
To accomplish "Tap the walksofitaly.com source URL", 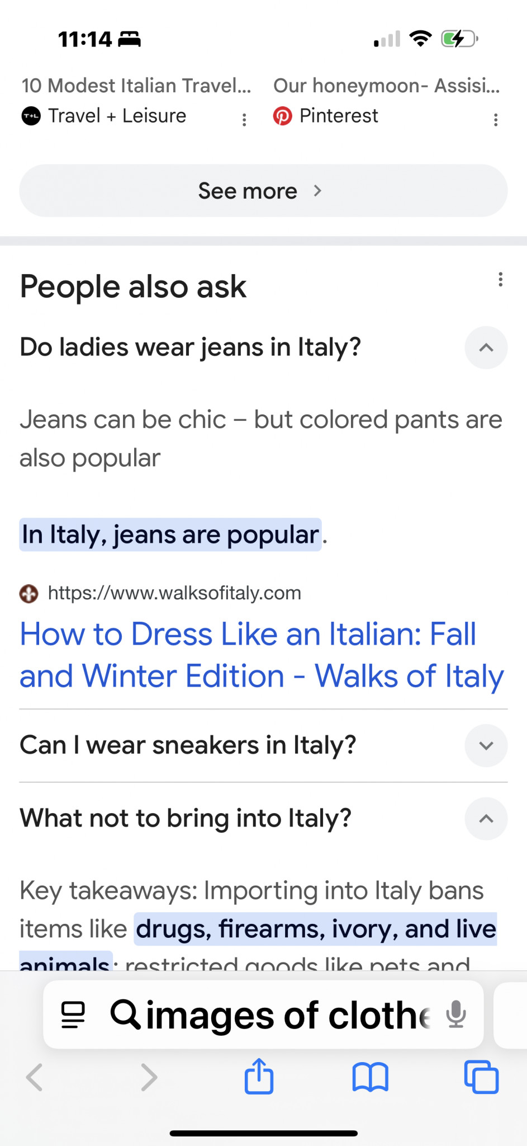I will pyautogui.click(x=174, y=593).
